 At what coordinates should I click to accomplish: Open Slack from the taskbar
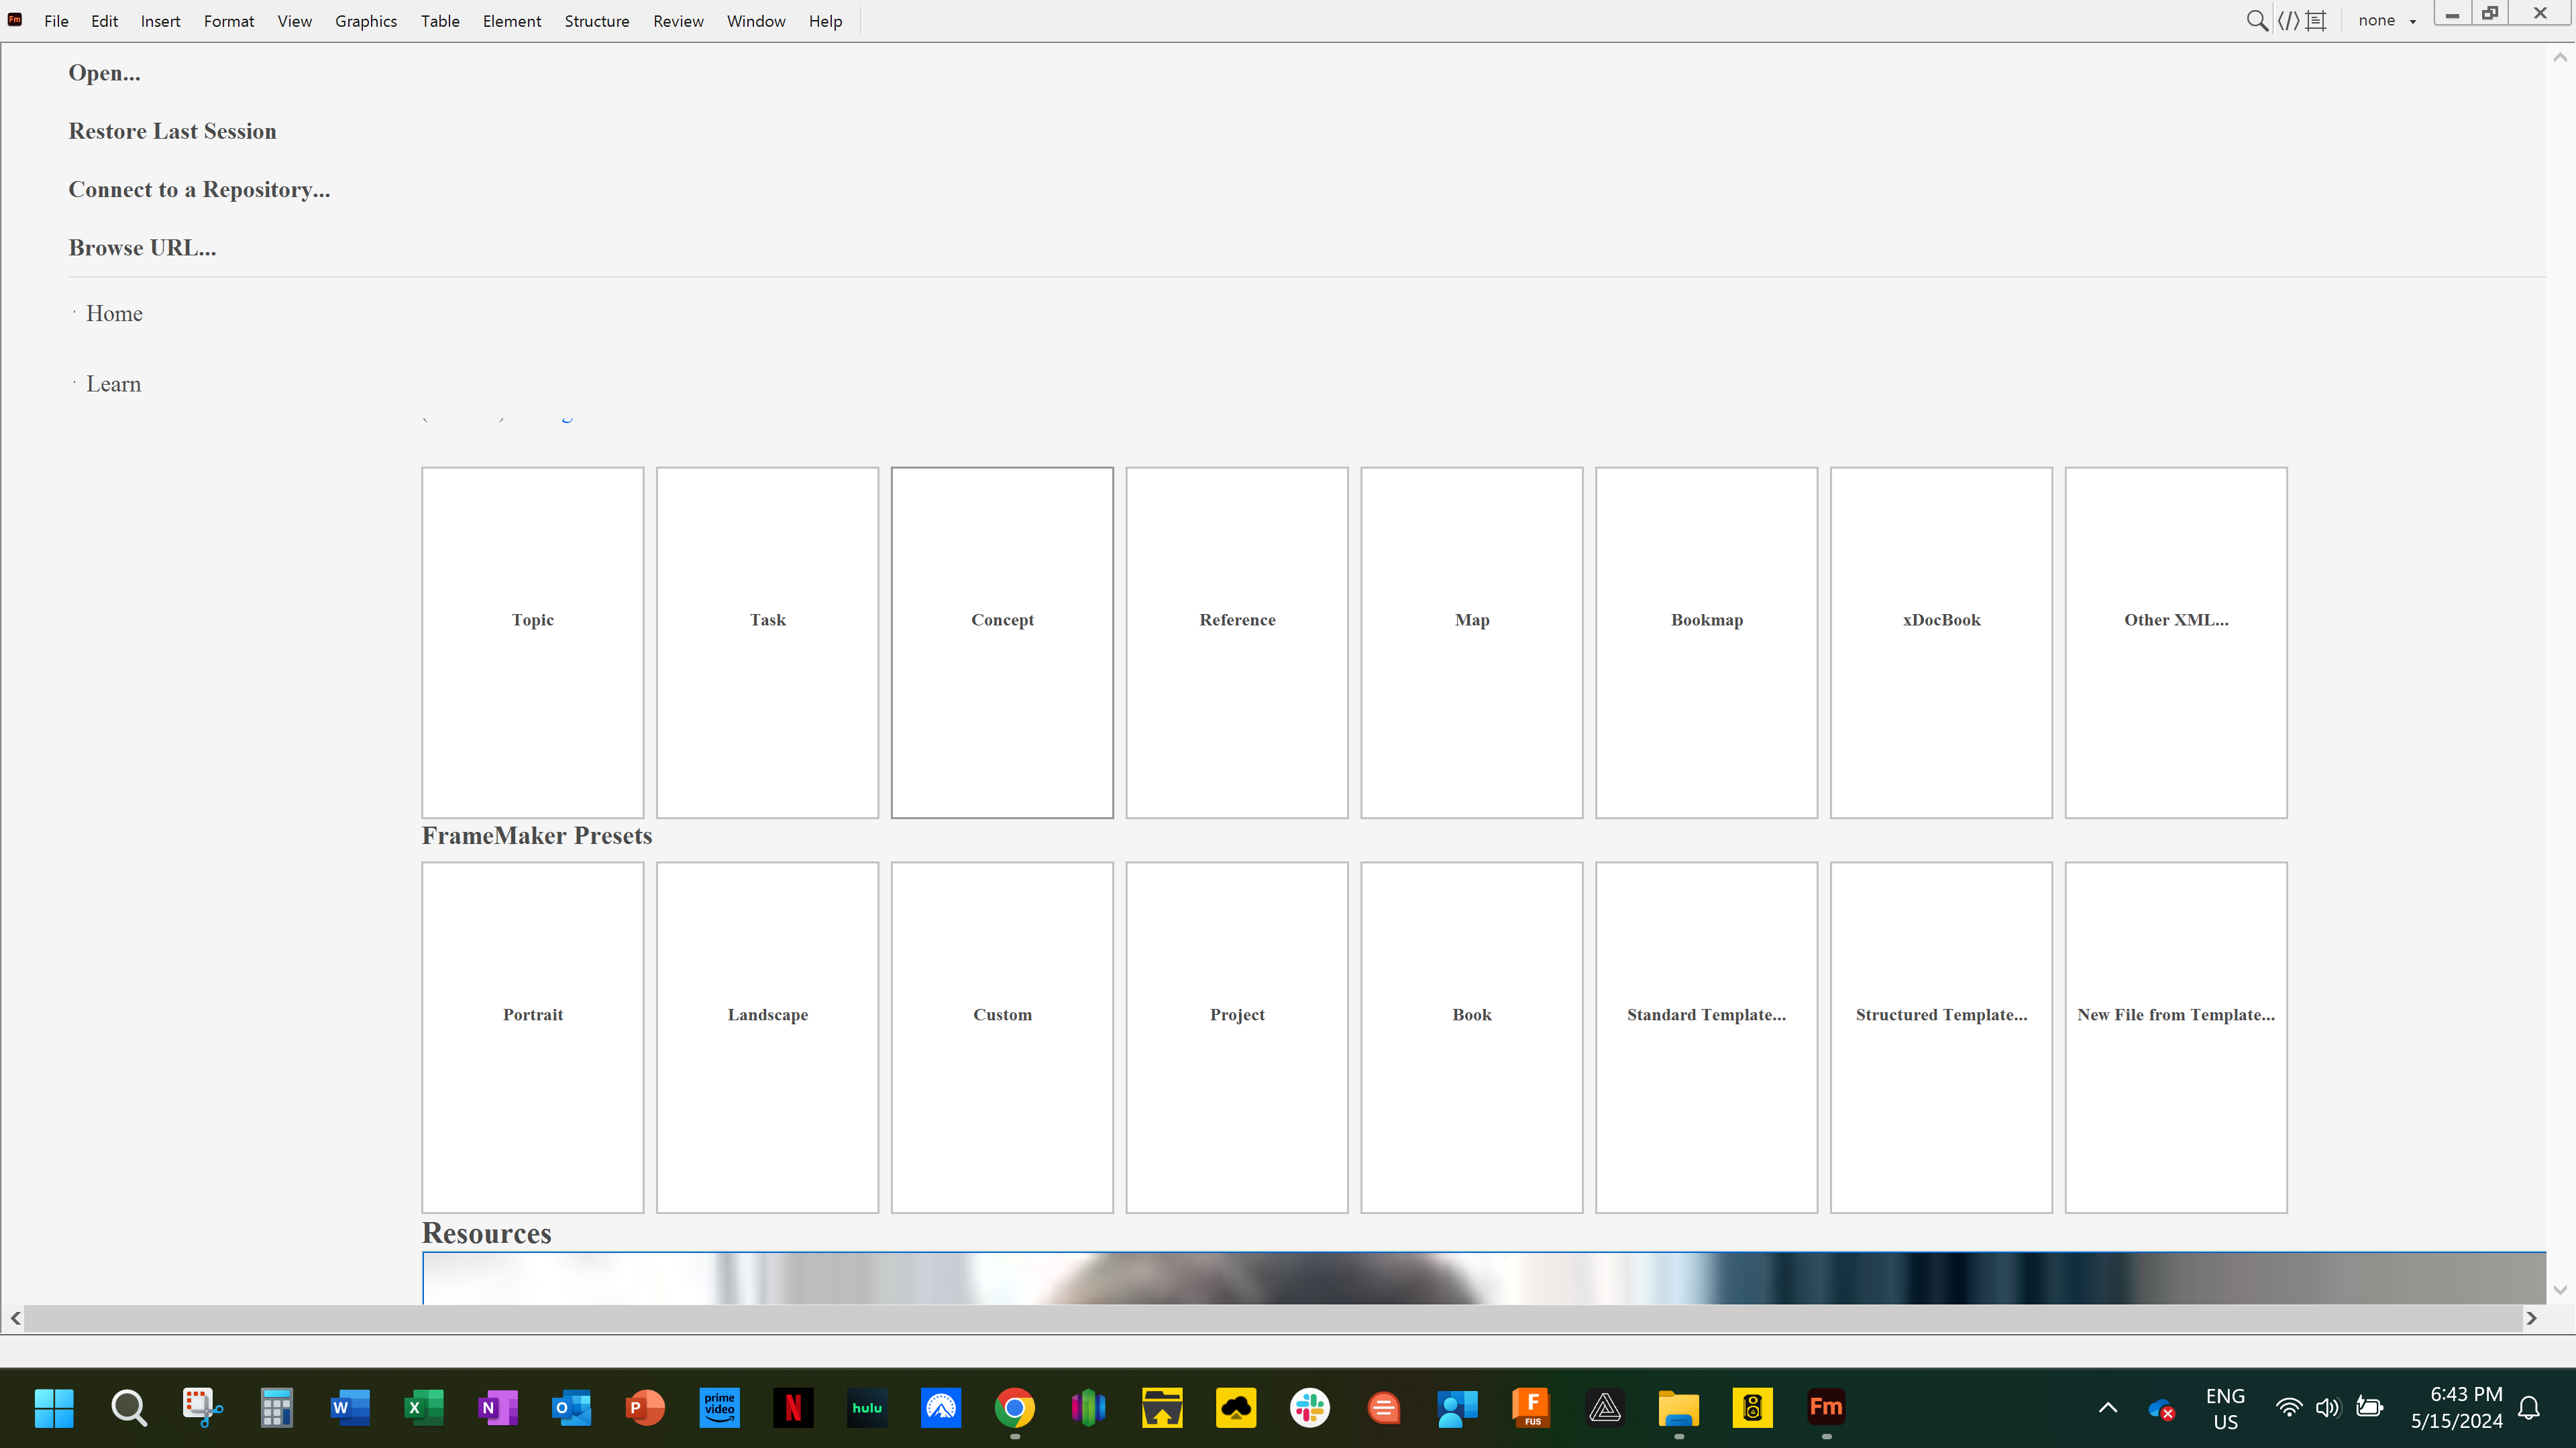coord(1310,1408)
